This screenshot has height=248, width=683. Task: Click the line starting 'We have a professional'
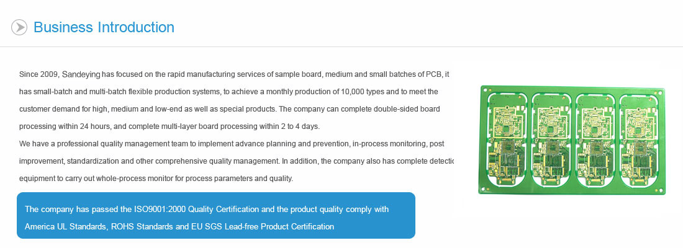click(x=232, y=144)
